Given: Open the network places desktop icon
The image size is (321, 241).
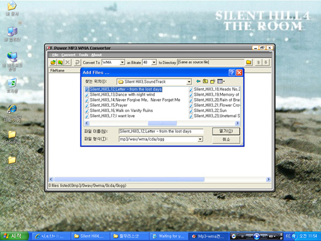Looking at the screenshot, I should coord(12,61).
